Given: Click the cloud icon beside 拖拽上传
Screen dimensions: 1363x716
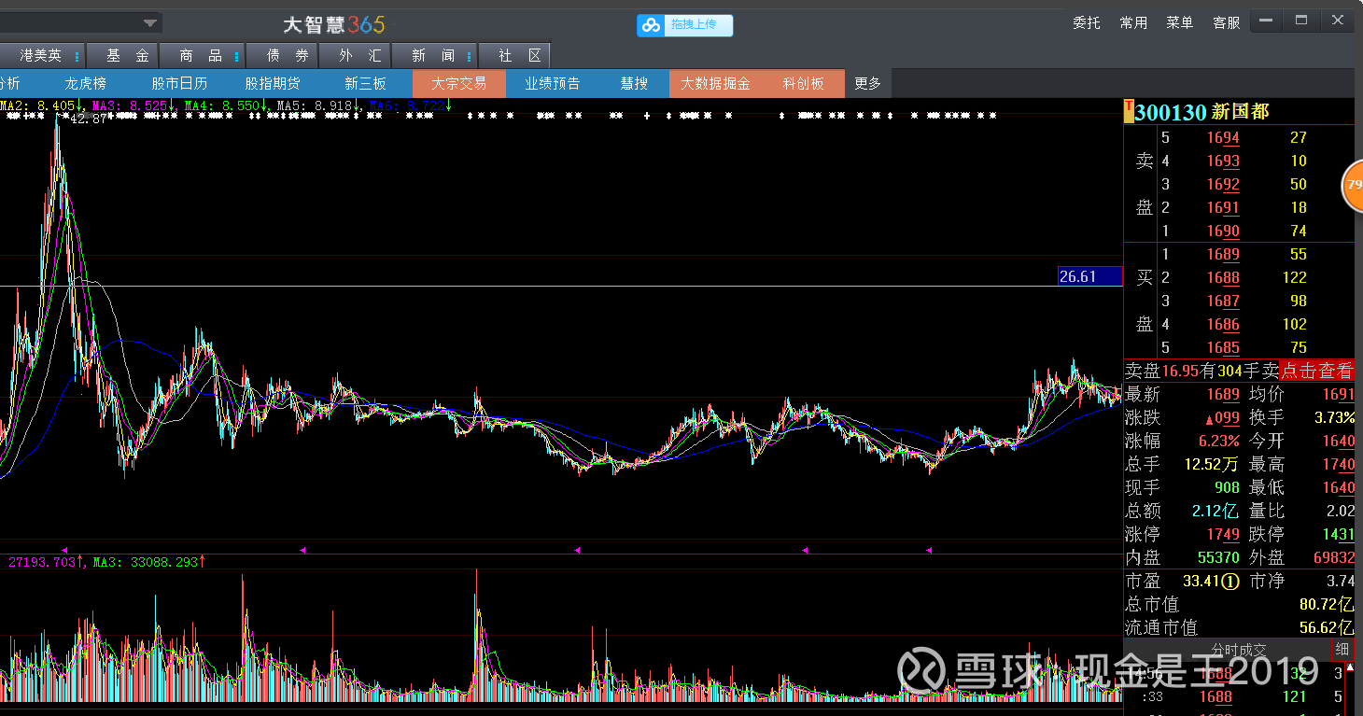Looking at the screenshot, I should pyautogui.click(x=652, y=25).
